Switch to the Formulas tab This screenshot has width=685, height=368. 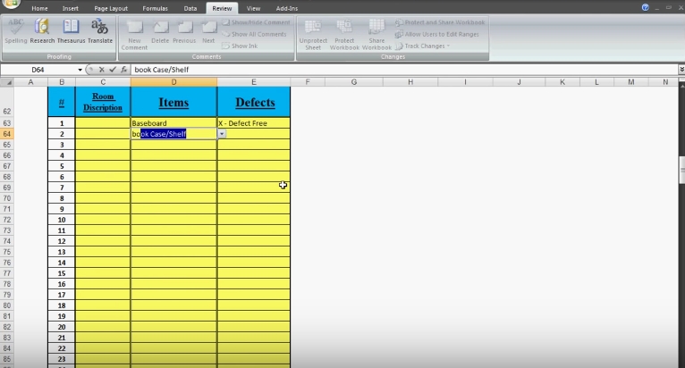pos(153,8)
